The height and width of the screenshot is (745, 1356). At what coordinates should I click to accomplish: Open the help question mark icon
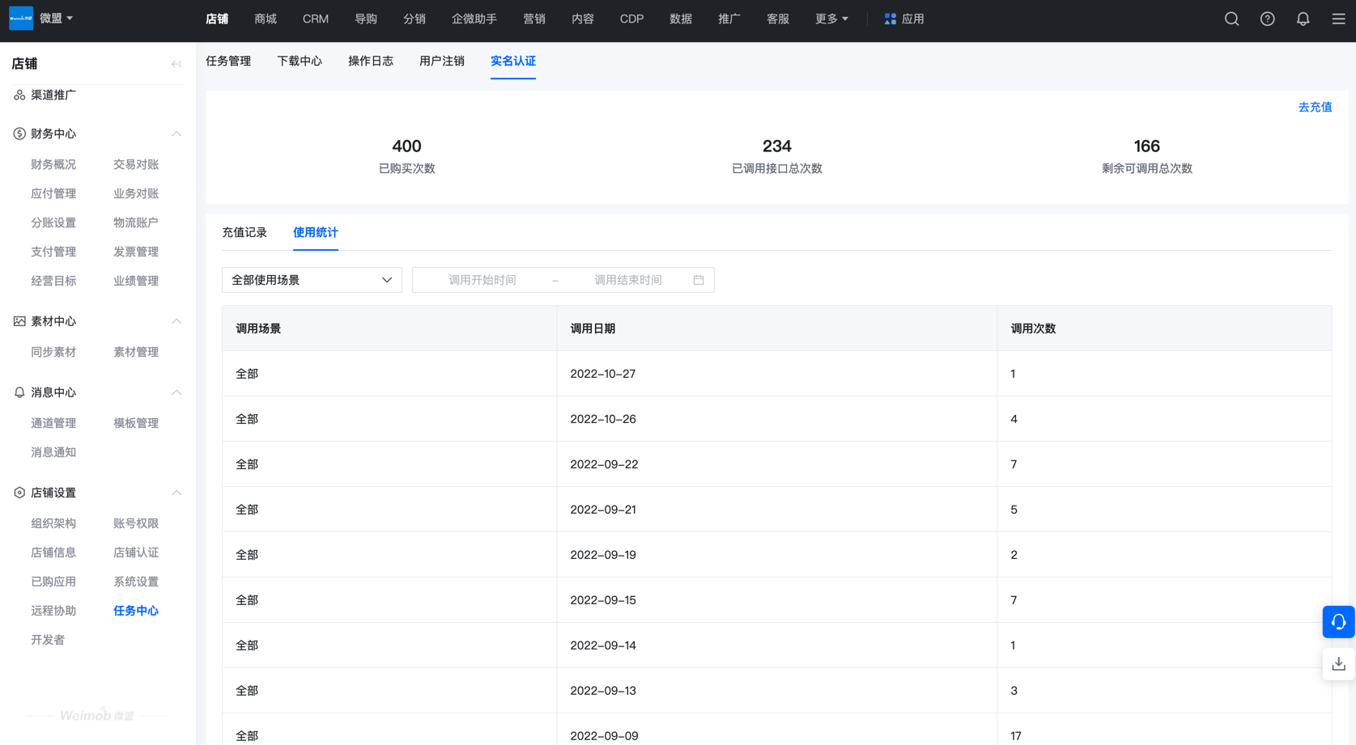tap(1267, 19)
